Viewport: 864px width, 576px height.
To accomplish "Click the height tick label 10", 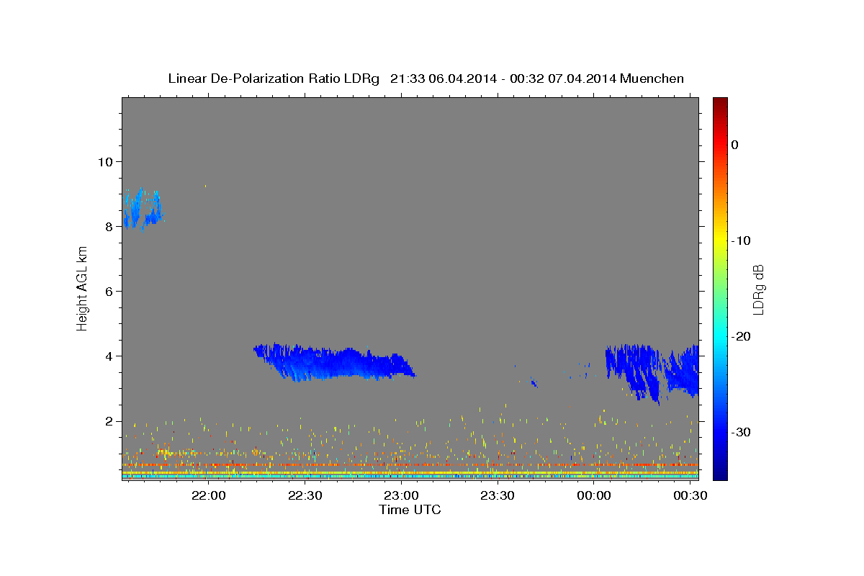I will [107, 161].
